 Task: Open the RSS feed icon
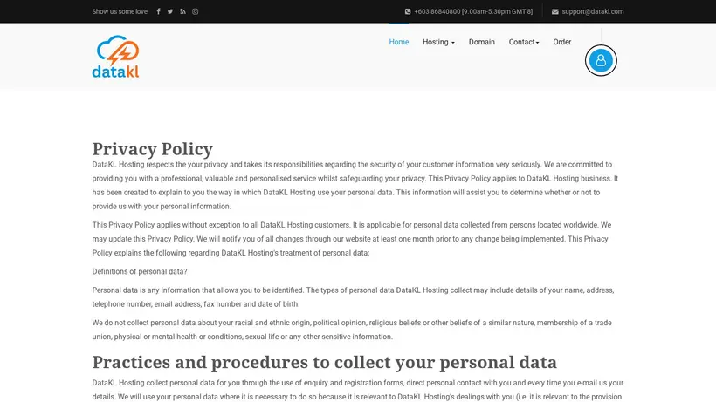click(182, 11)
